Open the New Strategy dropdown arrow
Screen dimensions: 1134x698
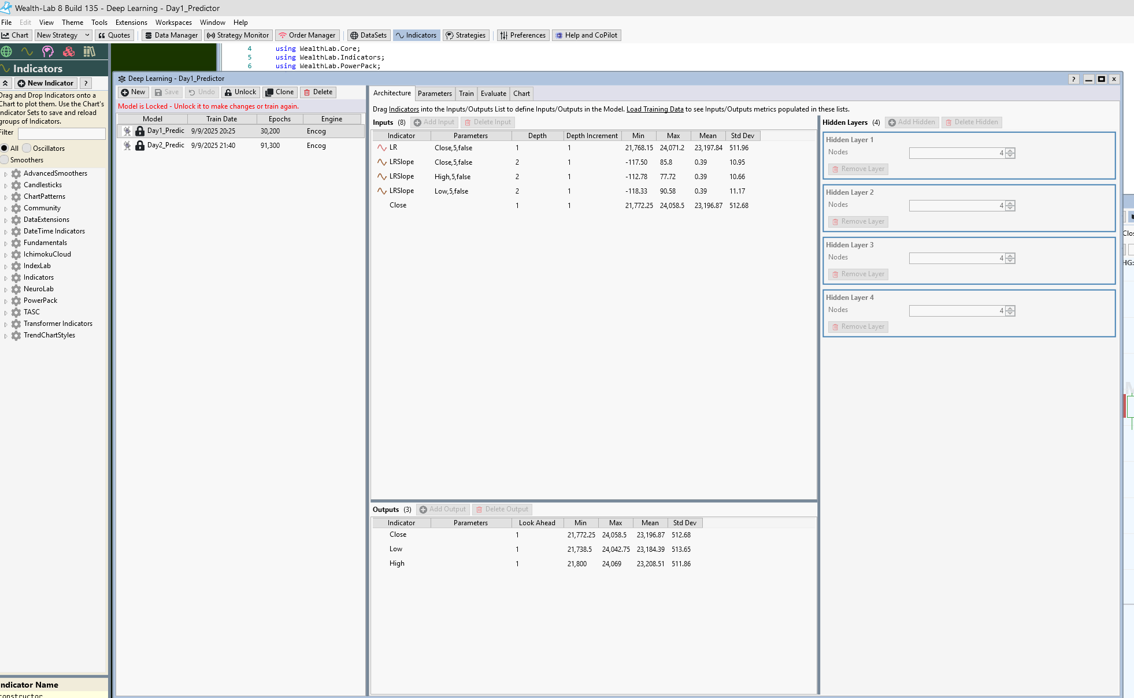click(87, 35)
